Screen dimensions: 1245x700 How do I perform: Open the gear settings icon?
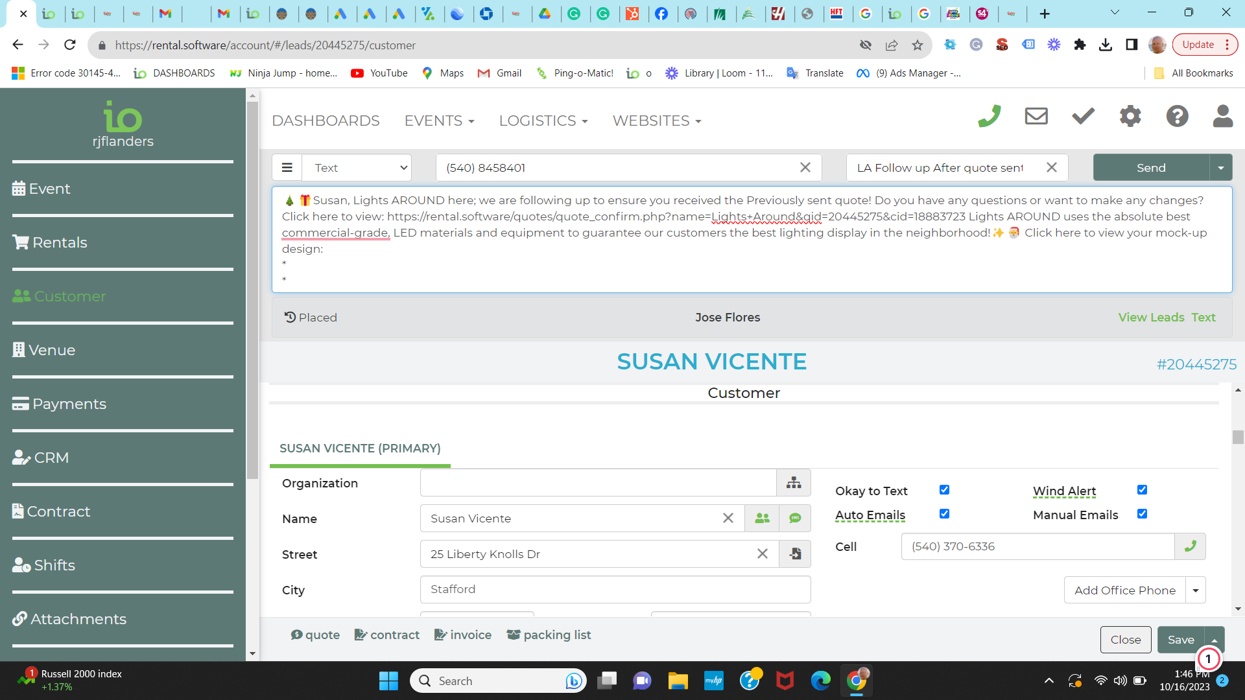click(x=1130, y=117)
